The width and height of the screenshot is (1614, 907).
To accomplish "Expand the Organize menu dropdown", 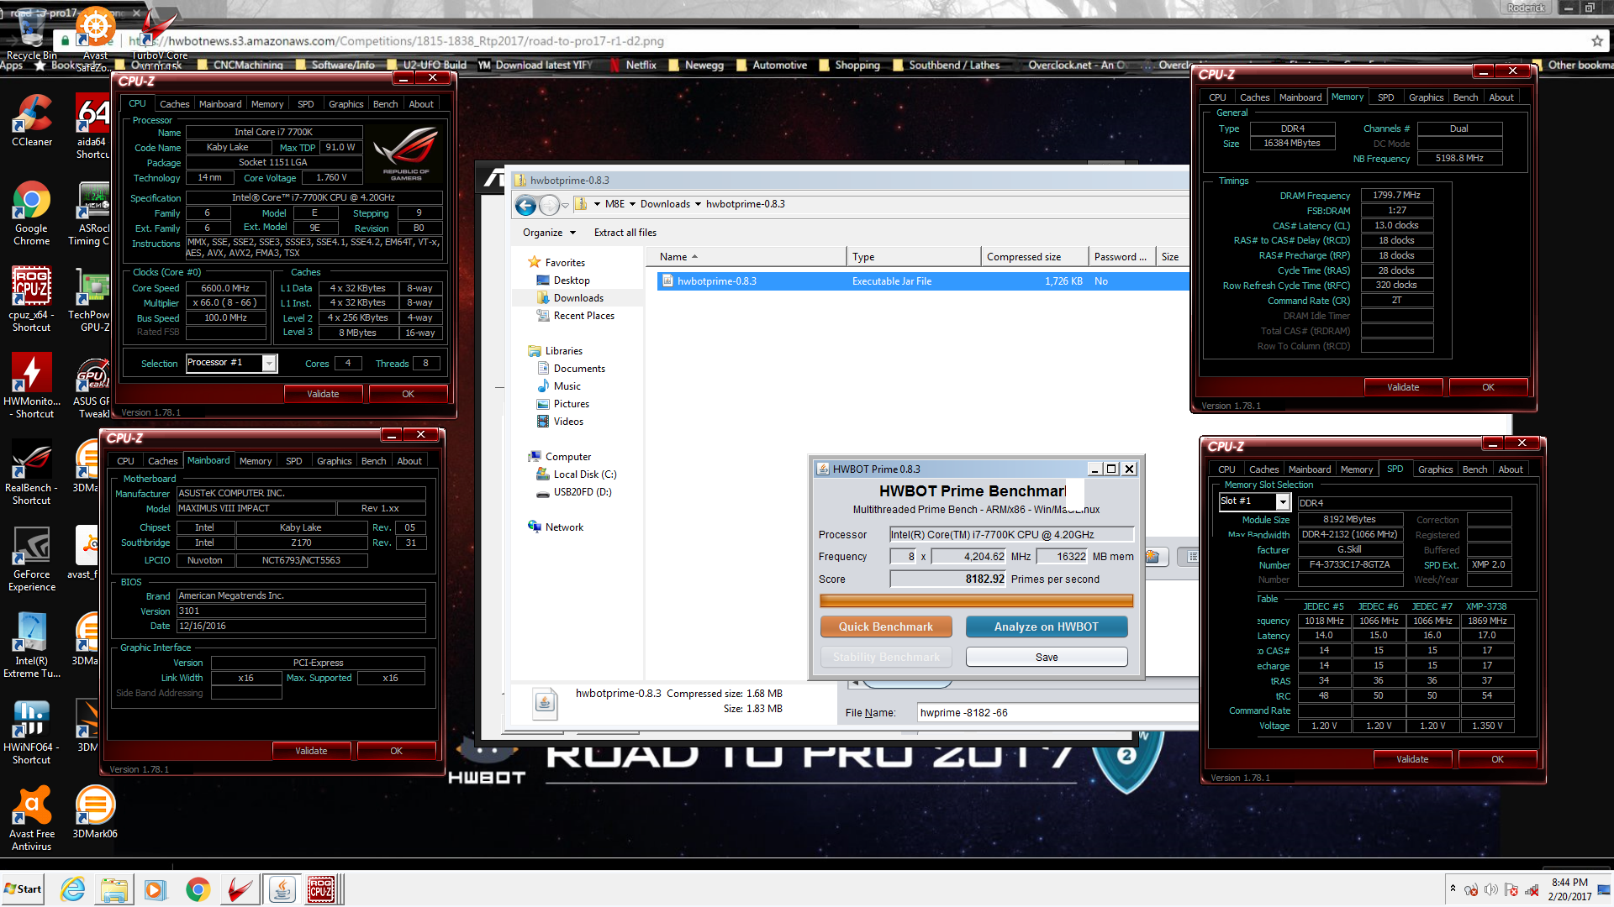I will coord(551,233).
